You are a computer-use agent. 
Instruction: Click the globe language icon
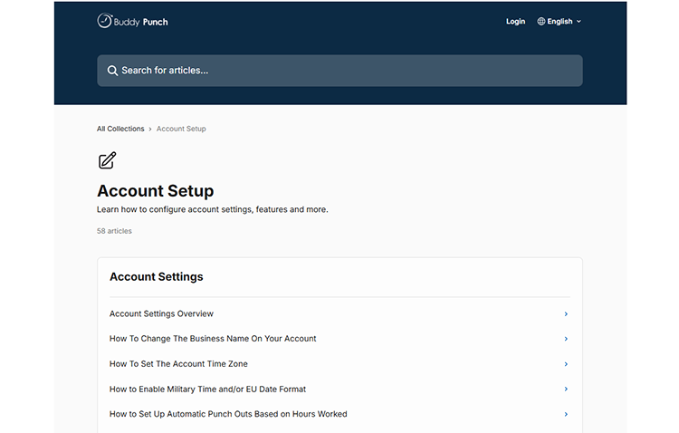point(541,22)
